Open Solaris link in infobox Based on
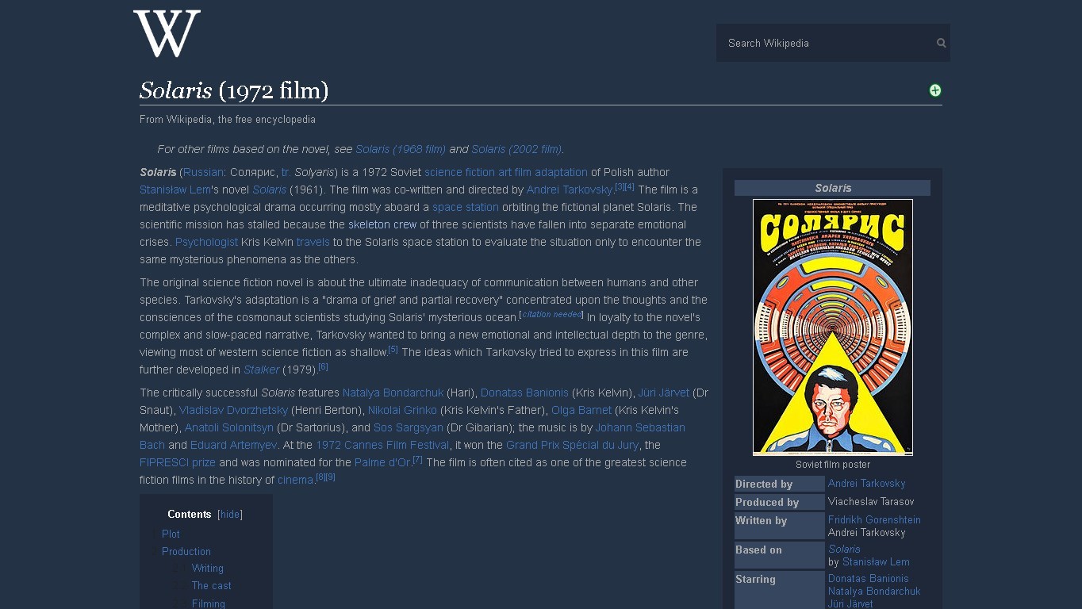This screenshot has width=1082, height=609. (x=844, y=549)
